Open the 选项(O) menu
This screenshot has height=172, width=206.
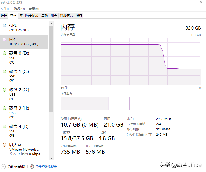click(20, 9)
